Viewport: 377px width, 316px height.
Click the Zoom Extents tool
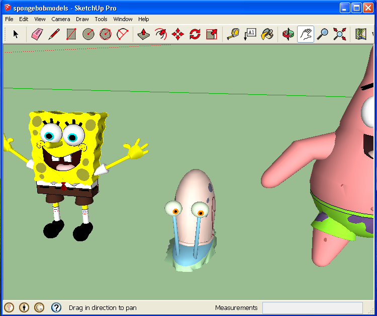(339, 34)
